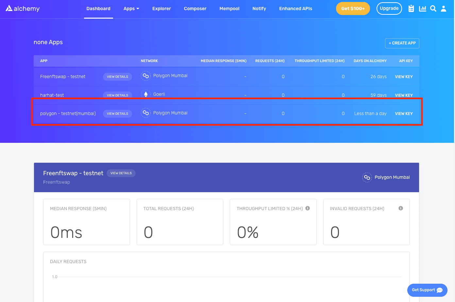Click the Get $100+ button

[x=353, y=8]
